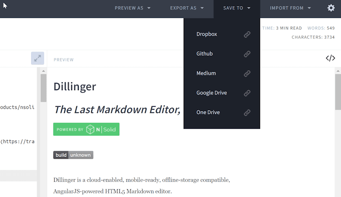The image size is (341, 197).
Task: Open the Preview As dropdown
Action: pos(132,8)
